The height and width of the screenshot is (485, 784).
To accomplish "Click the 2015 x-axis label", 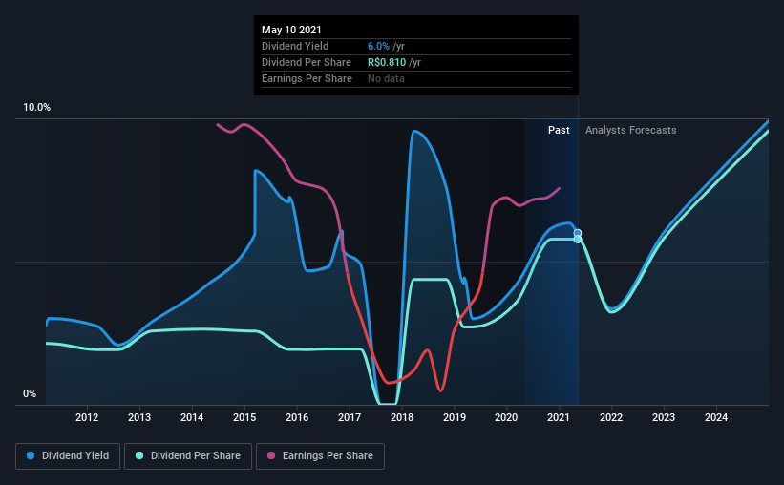I will pos(244,417).
